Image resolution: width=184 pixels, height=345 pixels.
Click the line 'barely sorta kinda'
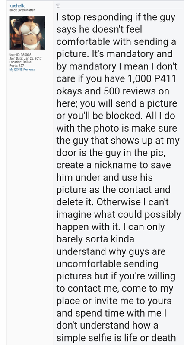[95, 239]
